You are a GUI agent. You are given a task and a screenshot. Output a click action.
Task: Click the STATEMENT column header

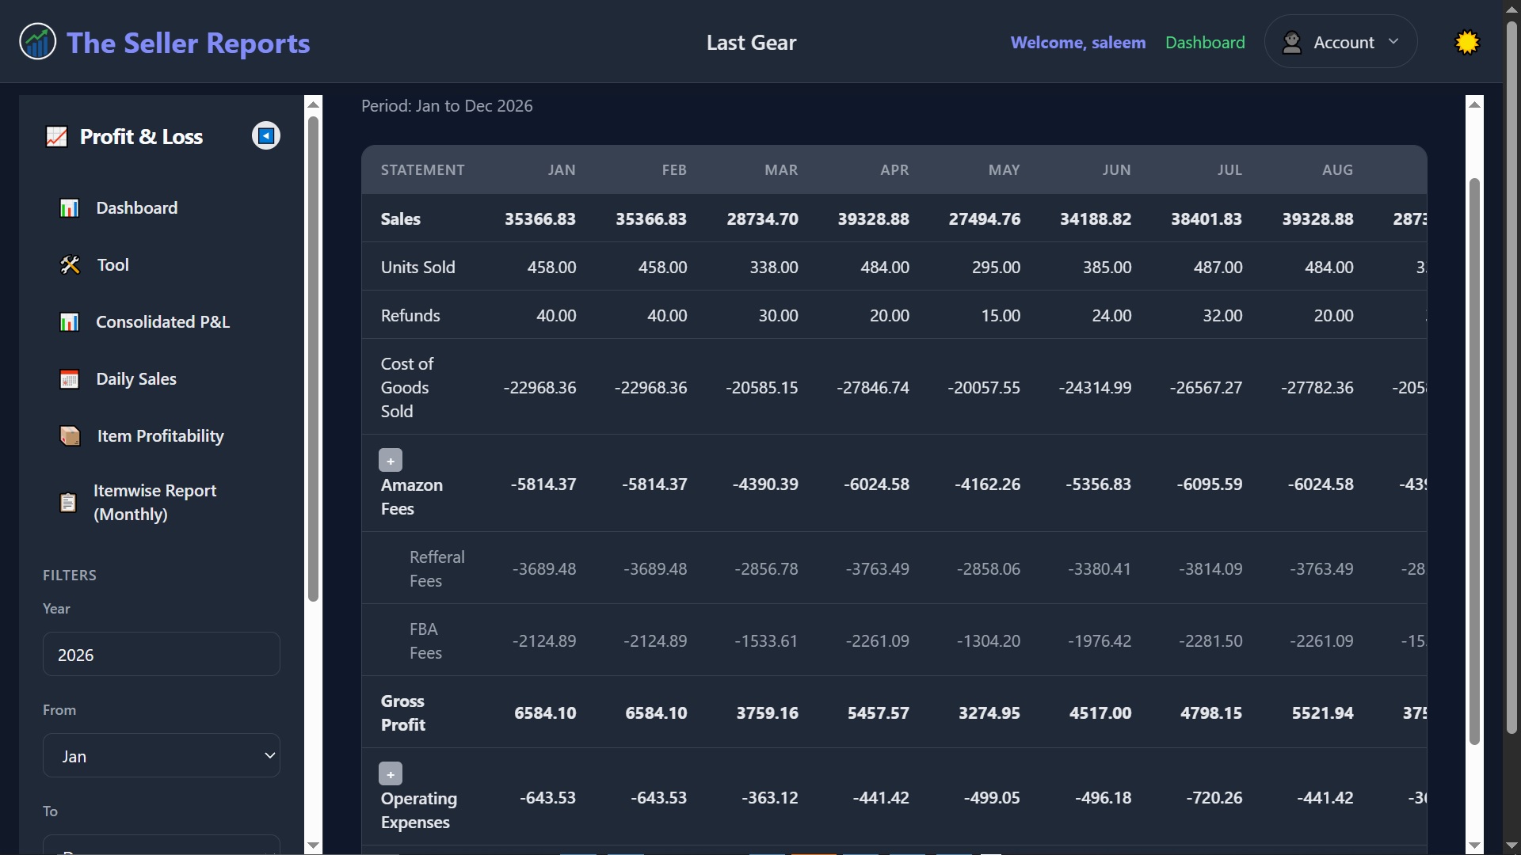(x=422, y=170)
